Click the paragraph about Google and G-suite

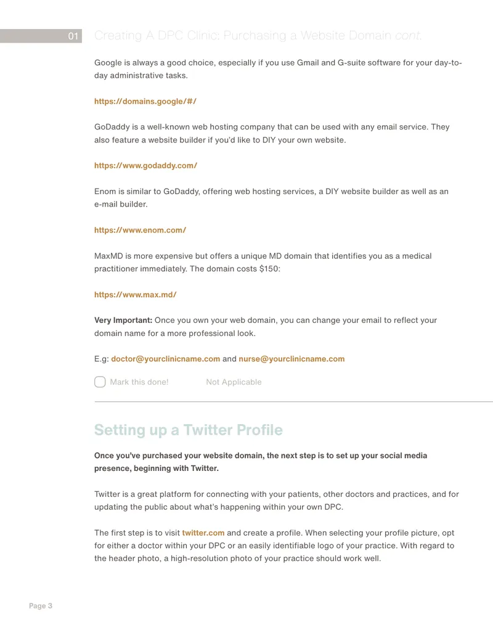pos(278,69)
